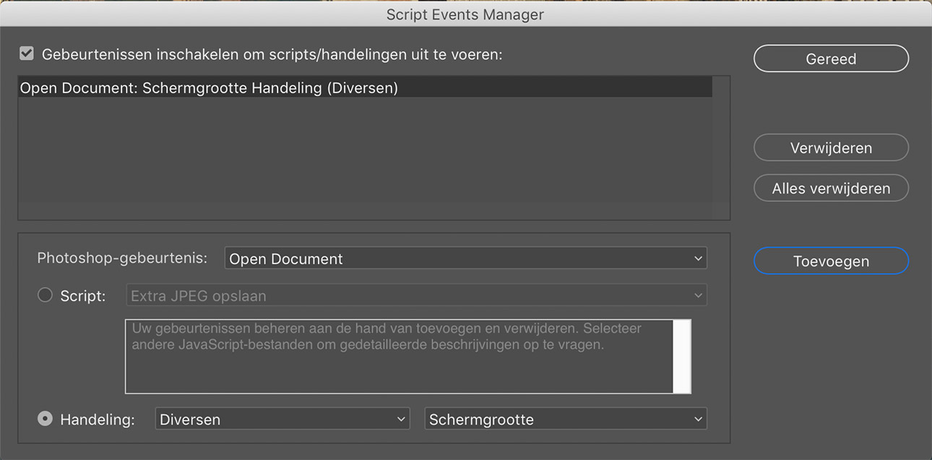Click the 'Script Events Manager' title bar

pyautogui.click(x=465, y=14)
